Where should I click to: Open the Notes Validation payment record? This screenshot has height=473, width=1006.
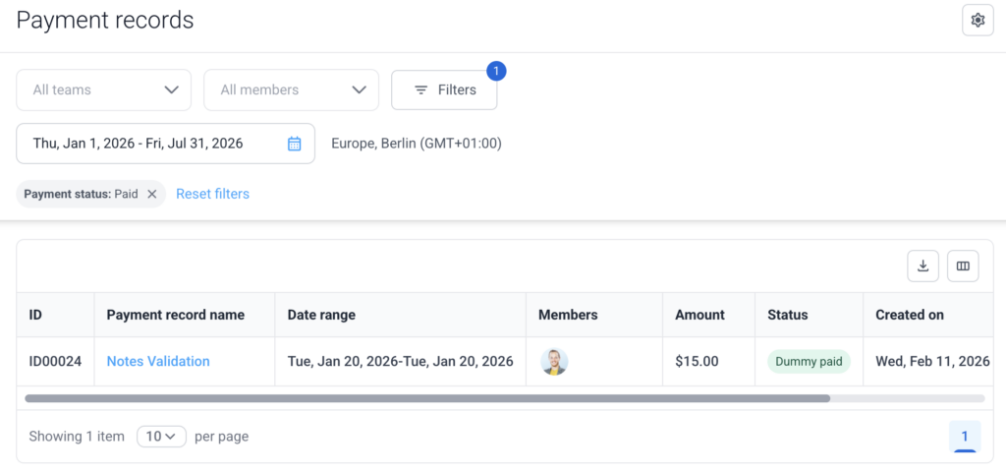coord(158,361)
